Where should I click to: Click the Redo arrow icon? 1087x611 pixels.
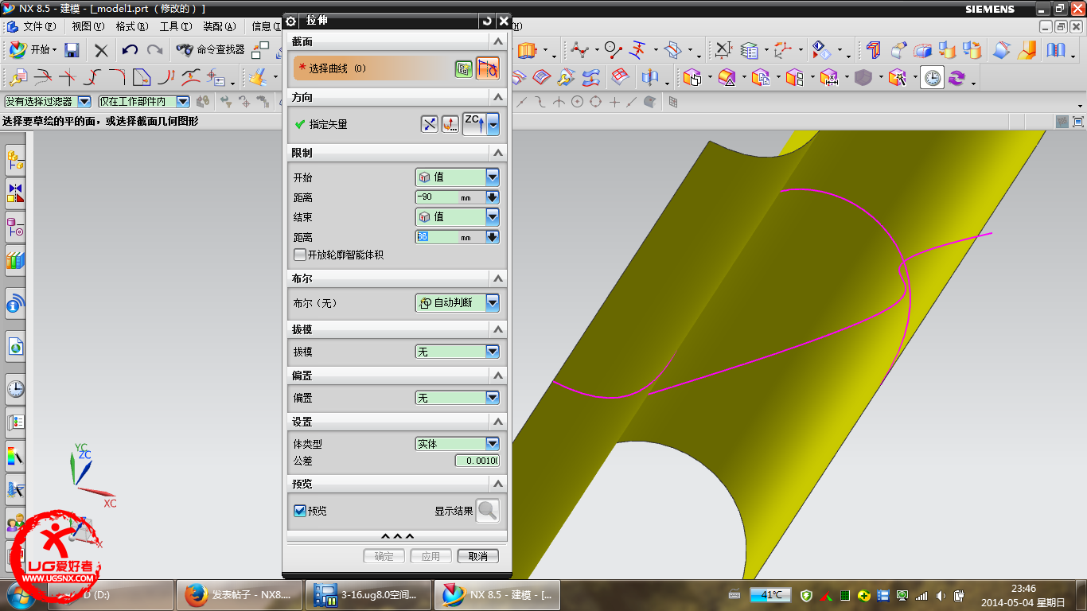click(x=155, y=50)
